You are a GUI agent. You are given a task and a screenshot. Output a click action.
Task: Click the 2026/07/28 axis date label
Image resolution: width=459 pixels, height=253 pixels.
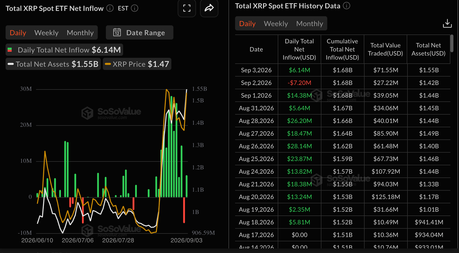click(118, 240)
